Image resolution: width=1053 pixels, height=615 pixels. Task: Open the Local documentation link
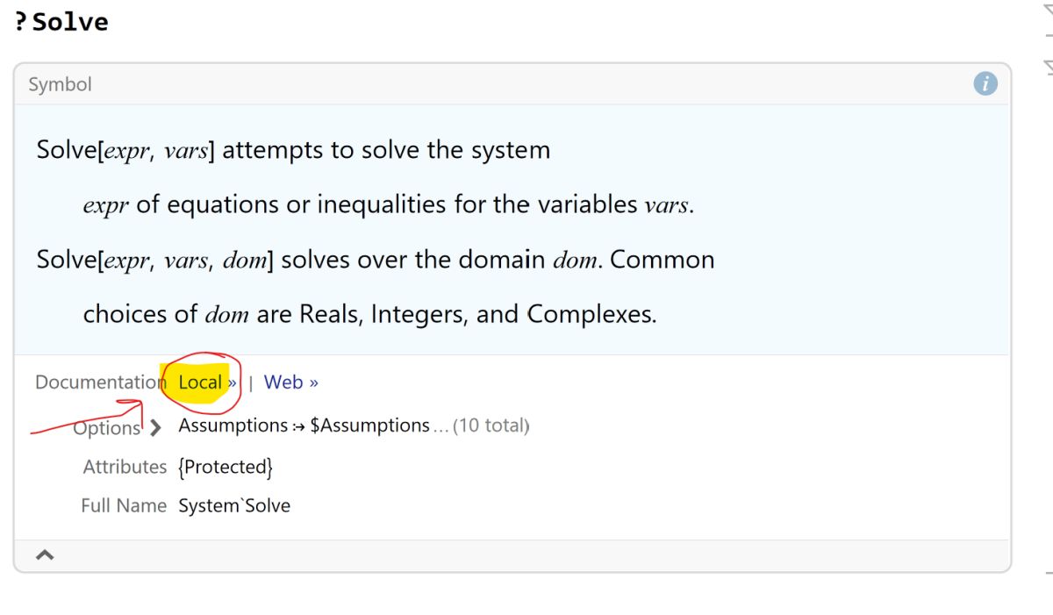(207, 383)
